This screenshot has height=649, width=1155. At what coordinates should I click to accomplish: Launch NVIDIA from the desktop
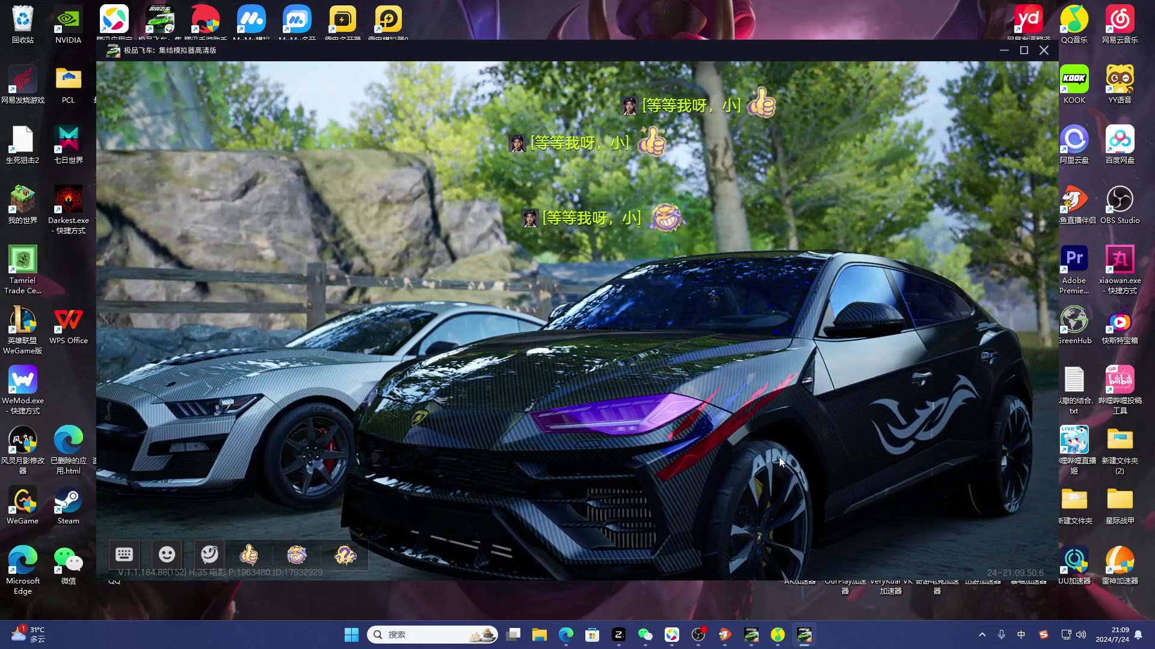(x=69, y=25)
